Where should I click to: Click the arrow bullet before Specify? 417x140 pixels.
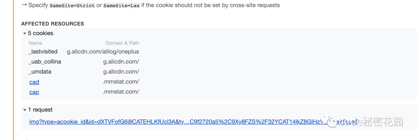click(24, 5)
